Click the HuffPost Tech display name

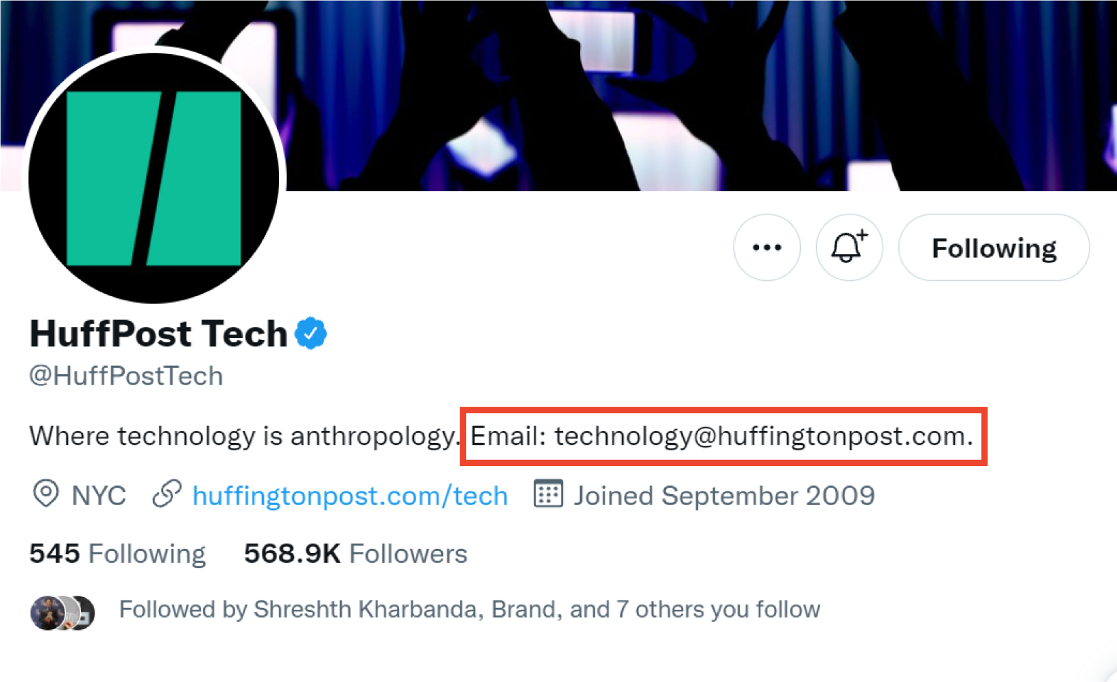pos(158,334)
